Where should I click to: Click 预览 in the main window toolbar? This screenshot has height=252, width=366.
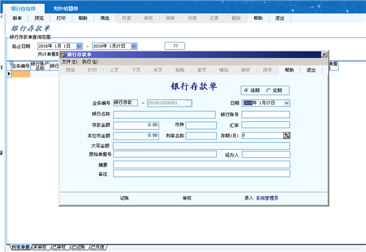pyautogui.click(x=39, y=18)
